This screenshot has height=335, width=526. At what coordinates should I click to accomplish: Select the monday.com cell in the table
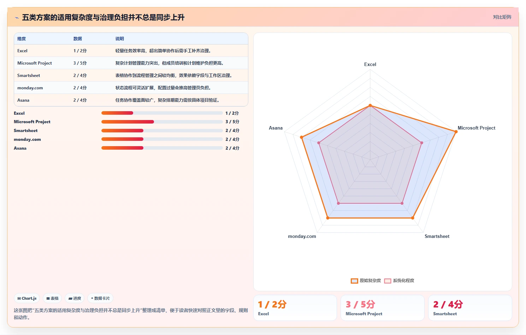click(30, 88)
